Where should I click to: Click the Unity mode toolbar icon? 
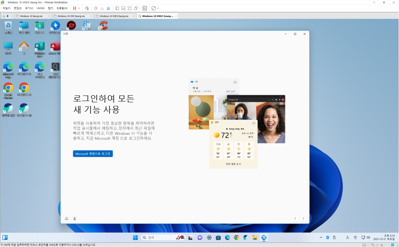136,8
